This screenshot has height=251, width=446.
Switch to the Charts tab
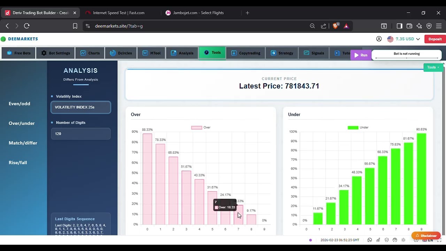click(x=90, y=53)
